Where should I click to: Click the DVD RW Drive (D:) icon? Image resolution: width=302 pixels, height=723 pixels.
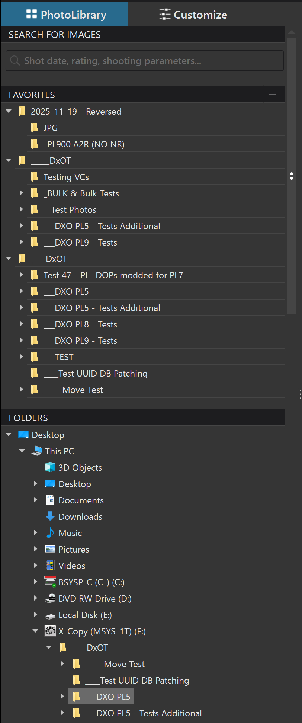pyautogui.click(x=50, y=598)
